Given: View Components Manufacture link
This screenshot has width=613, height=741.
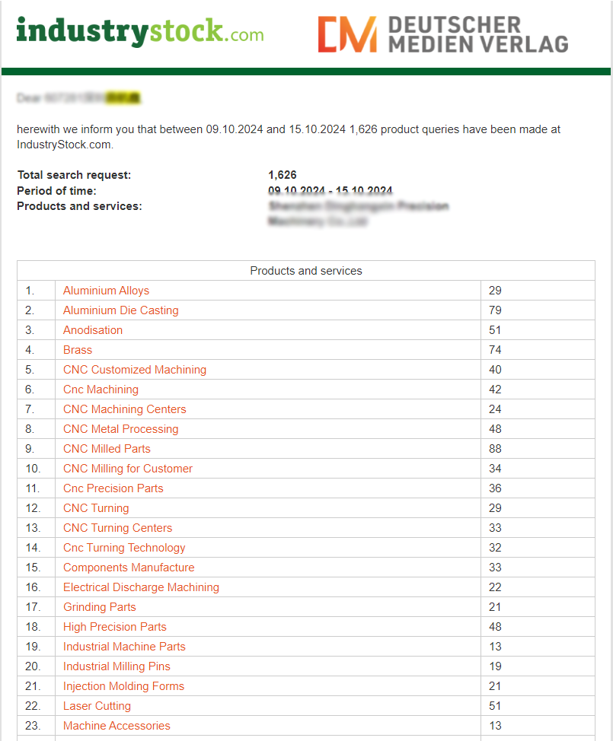Looking at the screenshot, I should coord(129,568).
